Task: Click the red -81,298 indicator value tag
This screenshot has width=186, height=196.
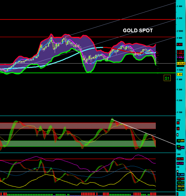Action: pos(180,179)
